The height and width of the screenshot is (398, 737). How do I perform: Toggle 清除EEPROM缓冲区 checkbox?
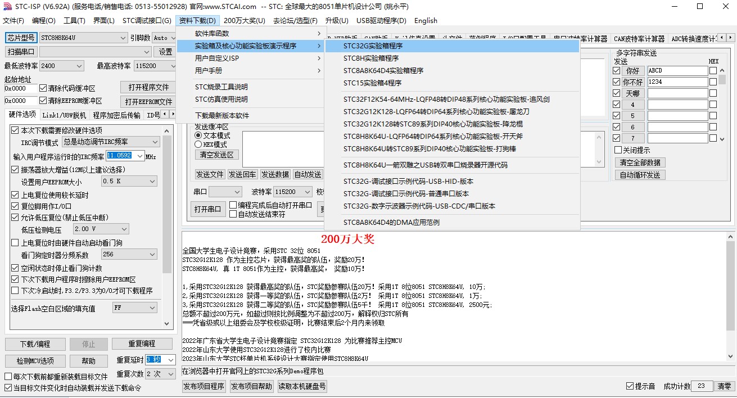click(x=43, y=101)
